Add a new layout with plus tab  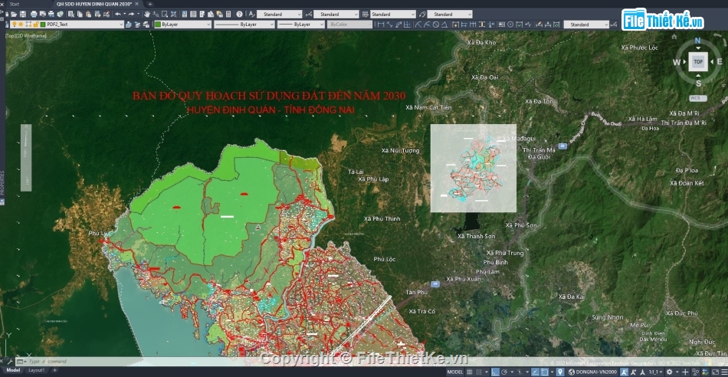point(54,371)
